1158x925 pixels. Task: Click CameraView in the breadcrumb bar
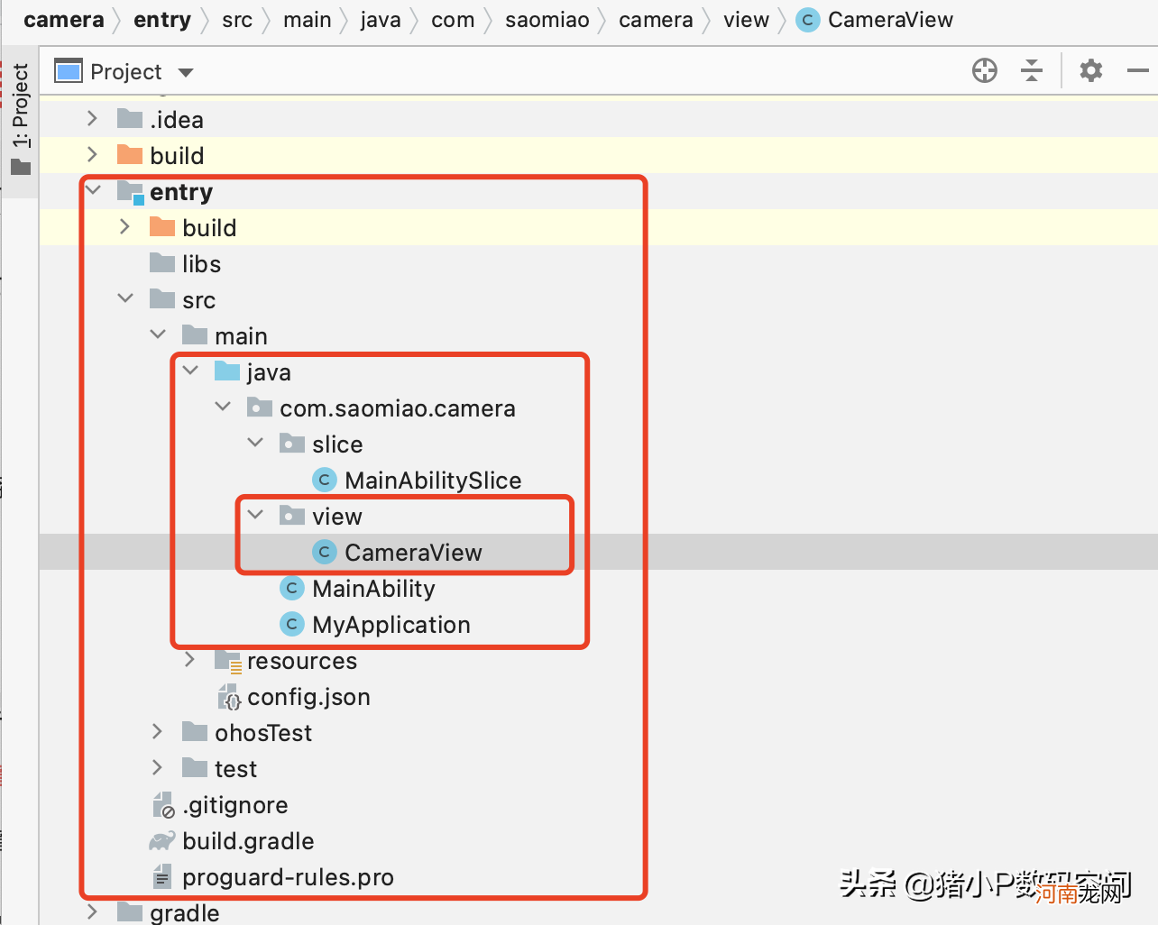click(x=890, y=20)
